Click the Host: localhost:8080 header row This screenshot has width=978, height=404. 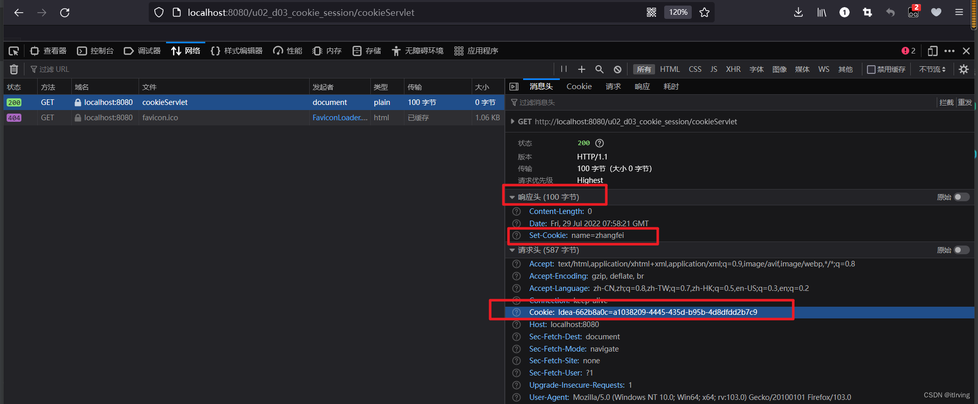tap(740, 325)
